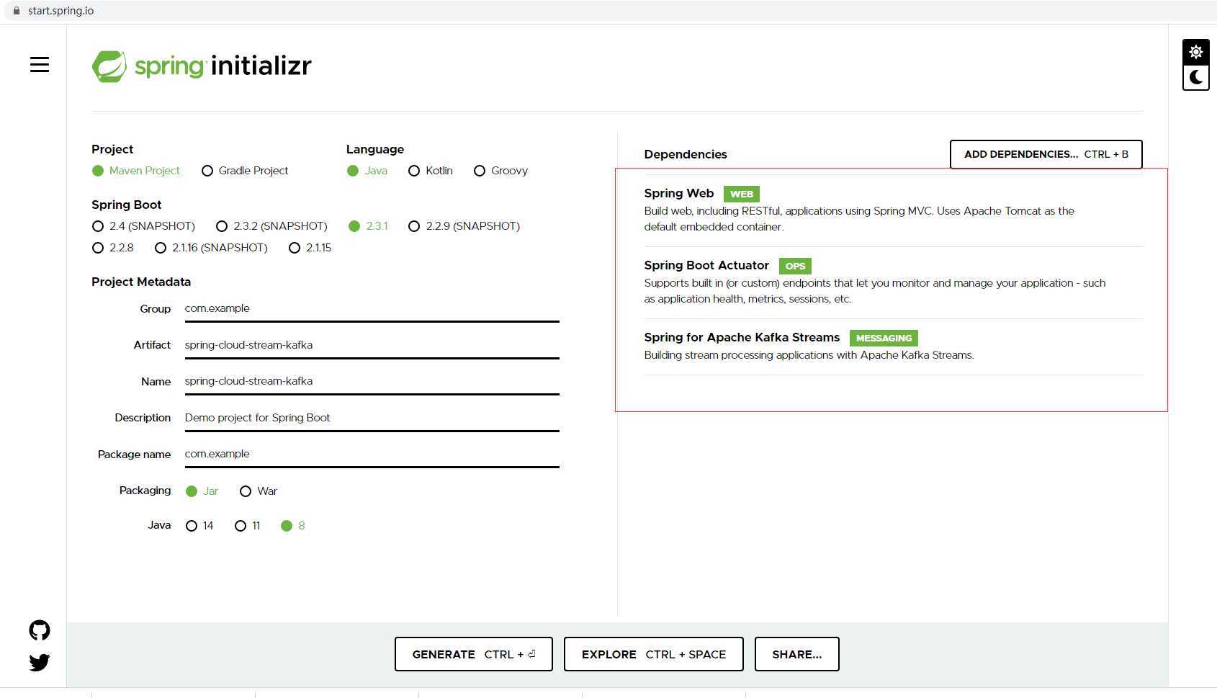Select Java version 14
The width and height of the screenshot is (1217, 698).
(199, 526)
